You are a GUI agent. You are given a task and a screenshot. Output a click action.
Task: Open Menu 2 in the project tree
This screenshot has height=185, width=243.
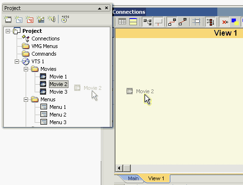click(x=58, y=115)
